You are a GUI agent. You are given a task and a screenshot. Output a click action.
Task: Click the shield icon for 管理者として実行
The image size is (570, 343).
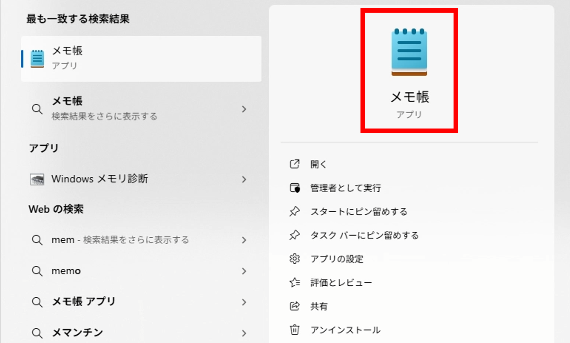click(x=295, y=188)
